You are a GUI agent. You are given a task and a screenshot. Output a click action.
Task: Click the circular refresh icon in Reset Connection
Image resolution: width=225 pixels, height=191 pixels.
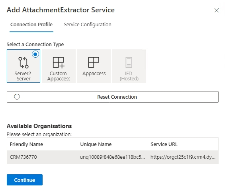point(17,97)
